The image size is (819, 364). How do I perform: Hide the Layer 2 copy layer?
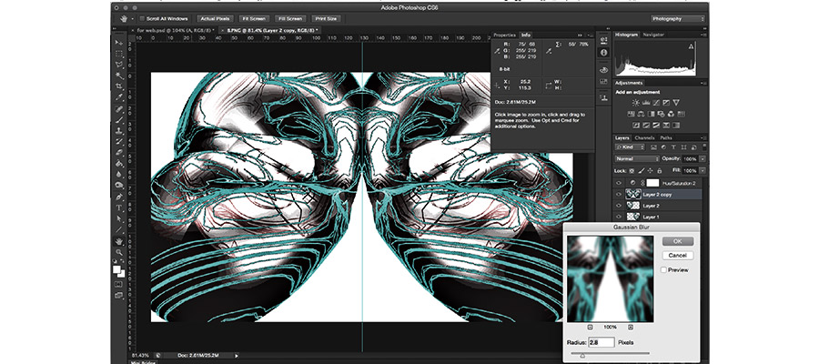coord(620,194)
